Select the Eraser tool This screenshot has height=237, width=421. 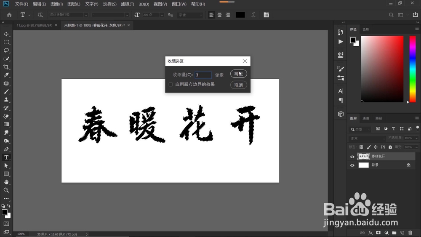[x=6, y=116]
